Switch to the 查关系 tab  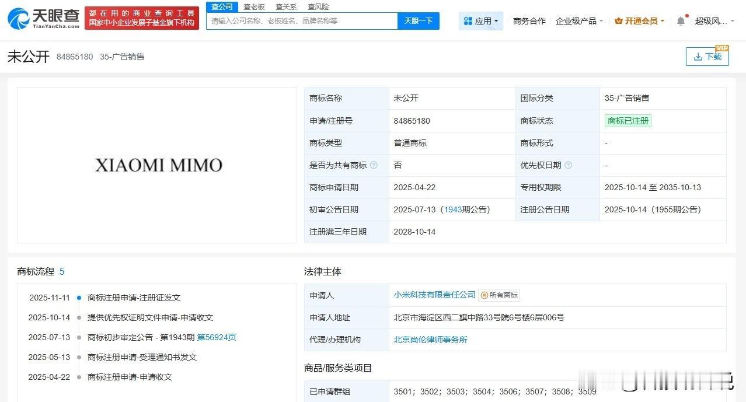click(286, 6)
